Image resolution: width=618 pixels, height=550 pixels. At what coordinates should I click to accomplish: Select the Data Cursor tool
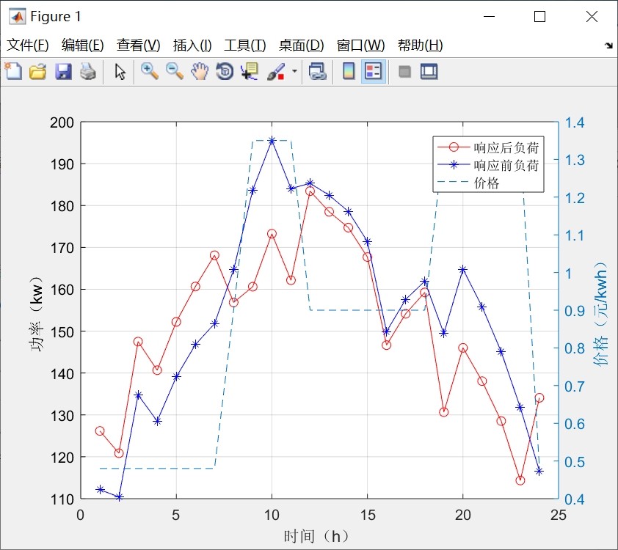(x=250, y=72)
